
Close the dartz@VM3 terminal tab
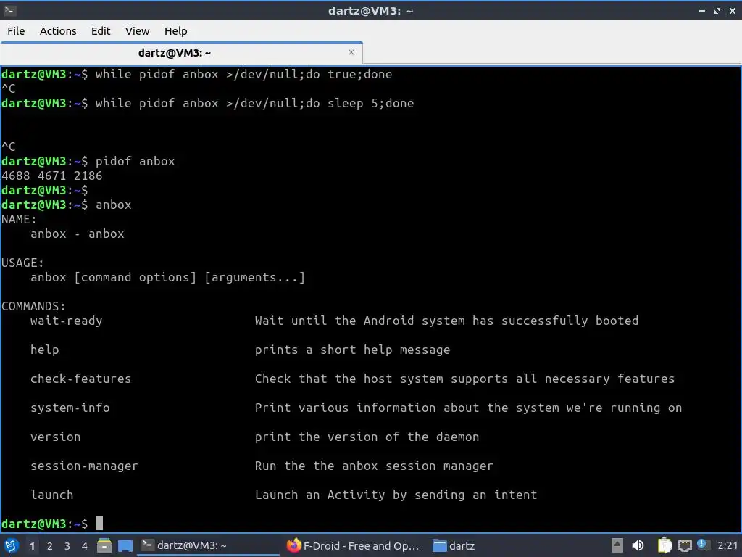[351, 52]
